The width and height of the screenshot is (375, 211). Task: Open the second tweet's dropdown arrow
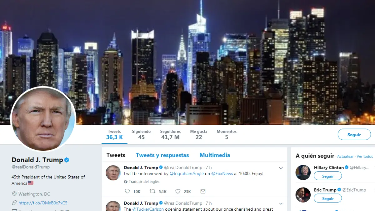(281, 203)
